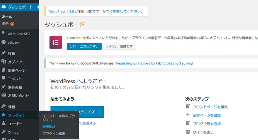Click the plus icon beside 固定ページを追加
This screenshot has width=258, height=140.
tap(188, 115)
